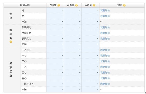Click help icon next to 点击量
This screenshot has width=146, height=94.
coord(76,5)
